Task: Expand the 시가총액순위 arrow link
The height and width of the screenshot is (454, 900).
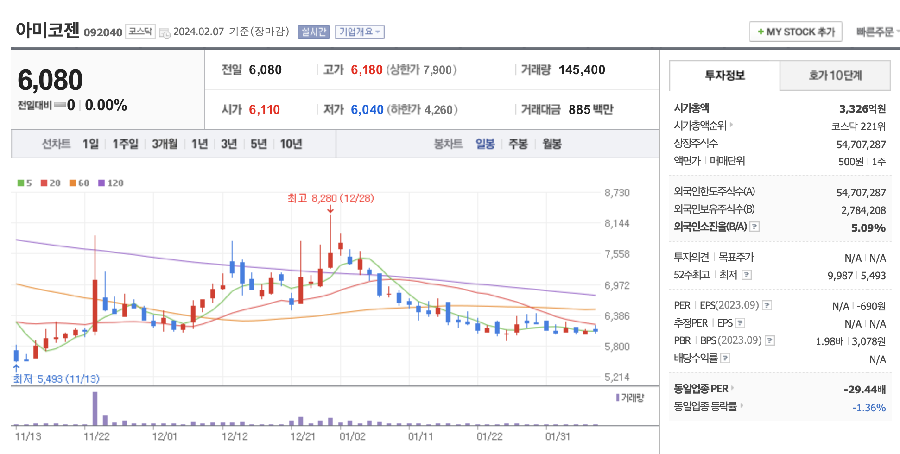Action: [x=731, y=125]
